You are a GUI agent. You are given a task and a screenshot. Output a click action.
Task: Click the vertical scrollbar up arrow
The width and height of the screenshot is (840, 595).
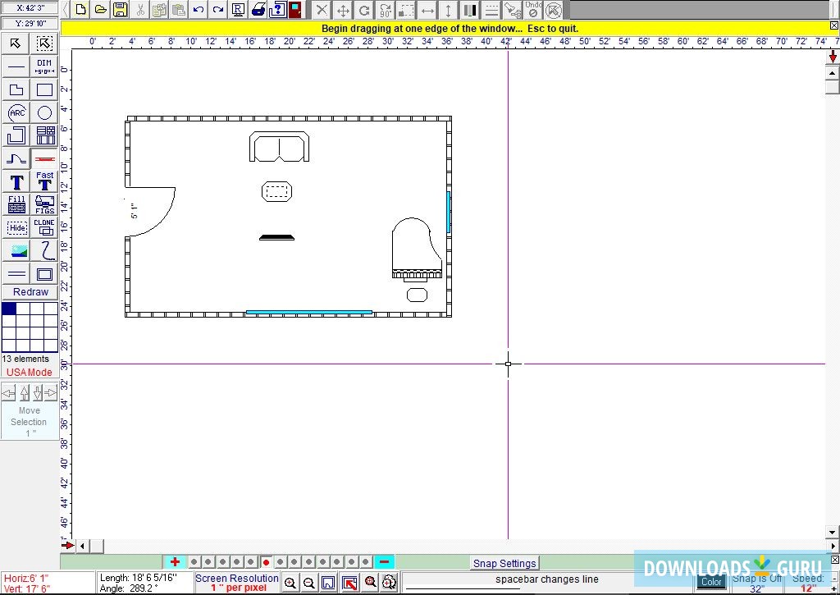pyautogui.click(x=833, y=73)
